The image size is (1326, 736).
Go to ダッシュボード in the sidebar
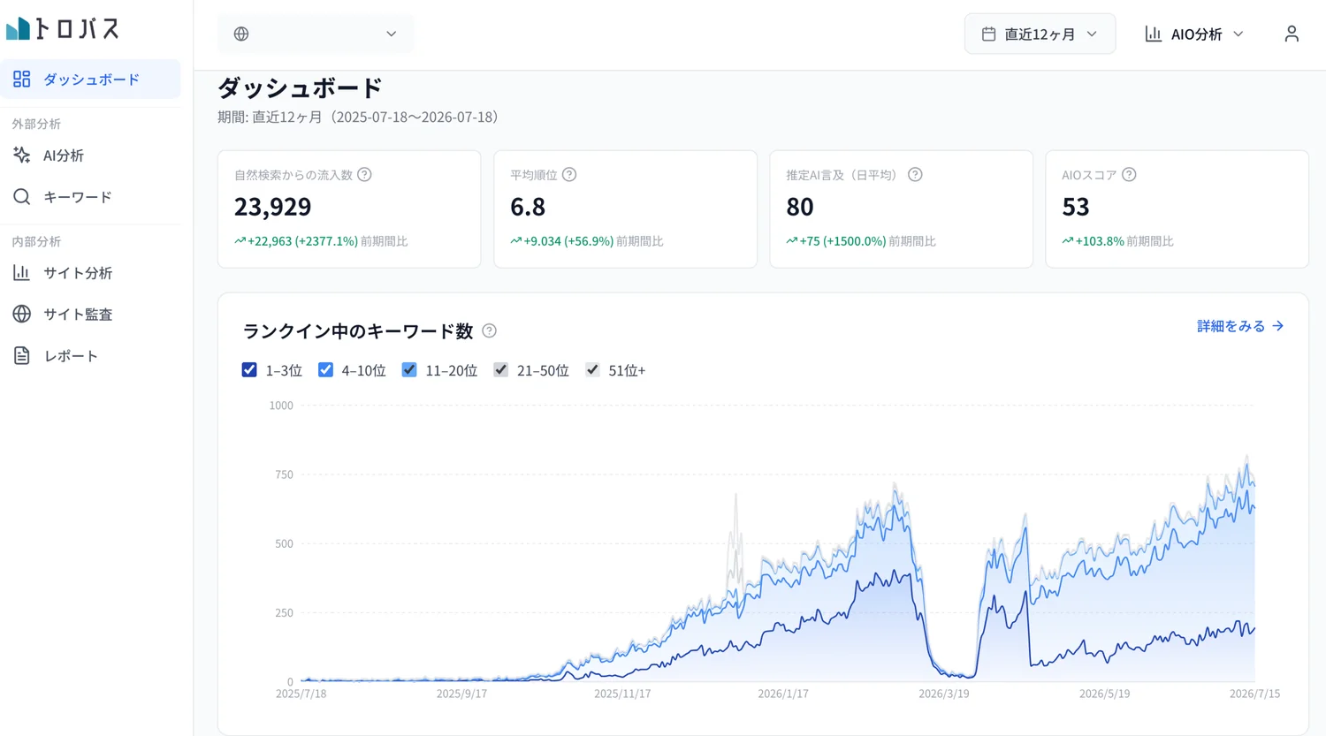[90, 80]
